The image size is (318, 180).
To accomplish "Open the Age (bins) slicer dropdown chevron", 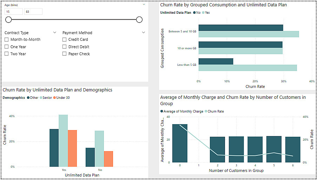I will [144, 5].
